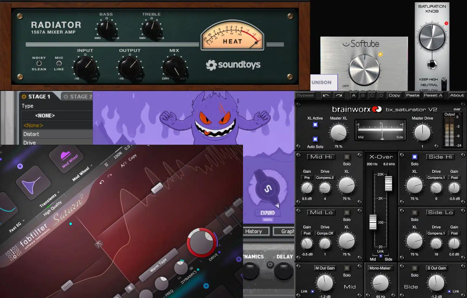The width and height of the screenshot is (467, 298).
Task: Click the Saturn 2 undo arrow
Action: tap(101, 182)
